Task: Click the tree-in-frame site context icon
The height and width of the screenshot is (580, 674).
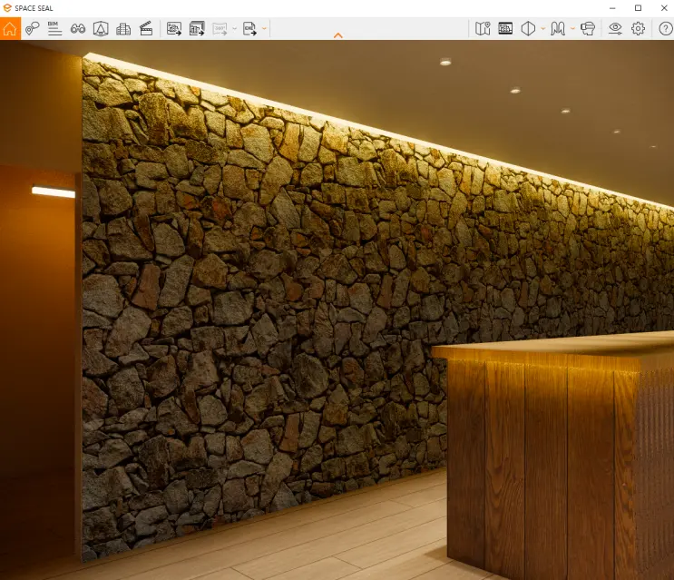Action: tap(101, 29)
